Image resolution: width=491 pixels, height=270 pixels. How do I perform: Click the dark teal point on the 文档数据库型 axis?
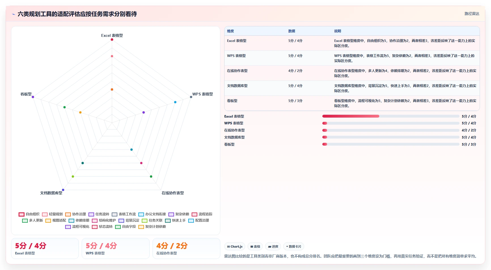[x=83, y=163]
